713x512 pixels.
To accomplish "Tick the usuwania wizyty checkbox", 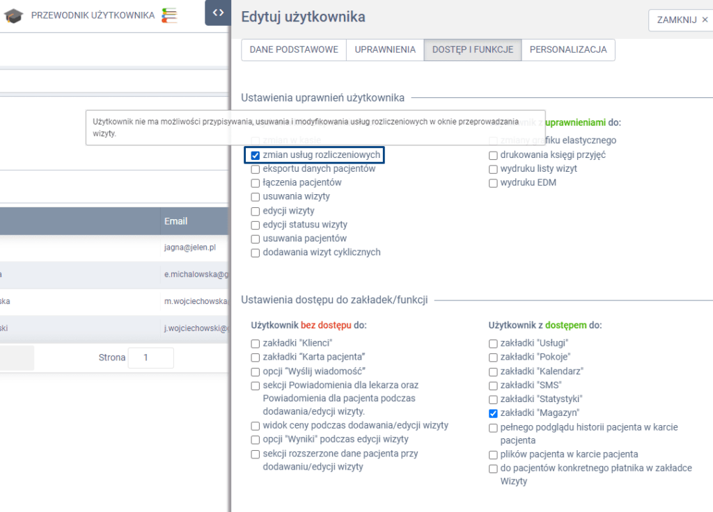I will 256,197.
